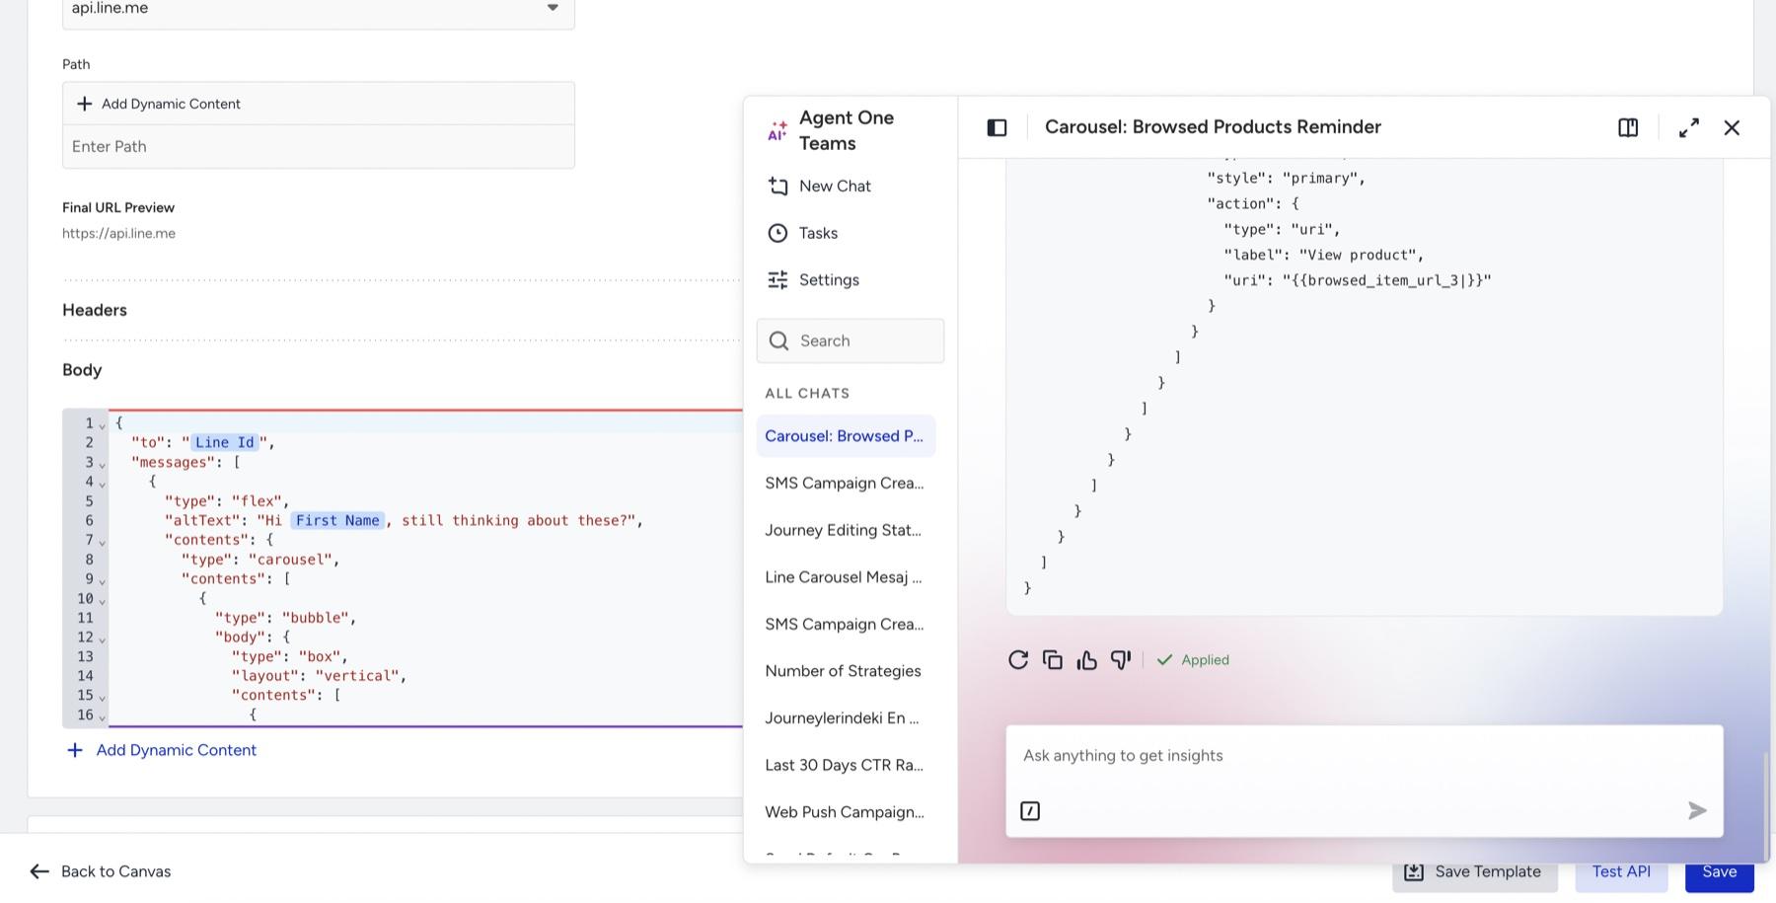Viewport: 1776px width, 903px height.
Task: Click the Ask anything to get insights box
Action: point(1365,756)
